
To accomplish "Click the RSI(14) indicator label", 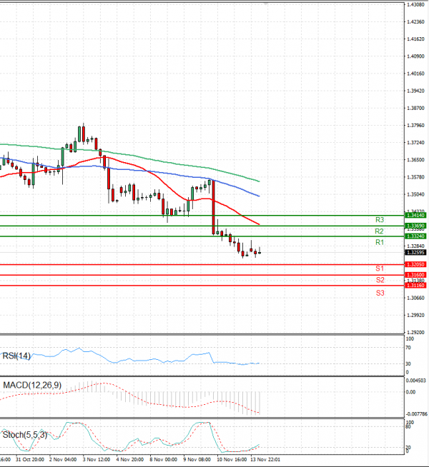I will [16, 356].
